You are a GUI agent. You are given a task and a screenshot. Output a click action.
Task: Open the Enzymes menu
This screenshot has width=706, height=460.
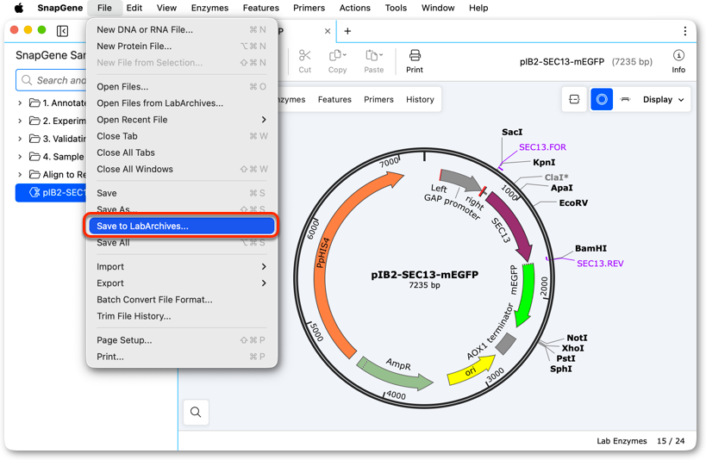click(x=209, y=8)
